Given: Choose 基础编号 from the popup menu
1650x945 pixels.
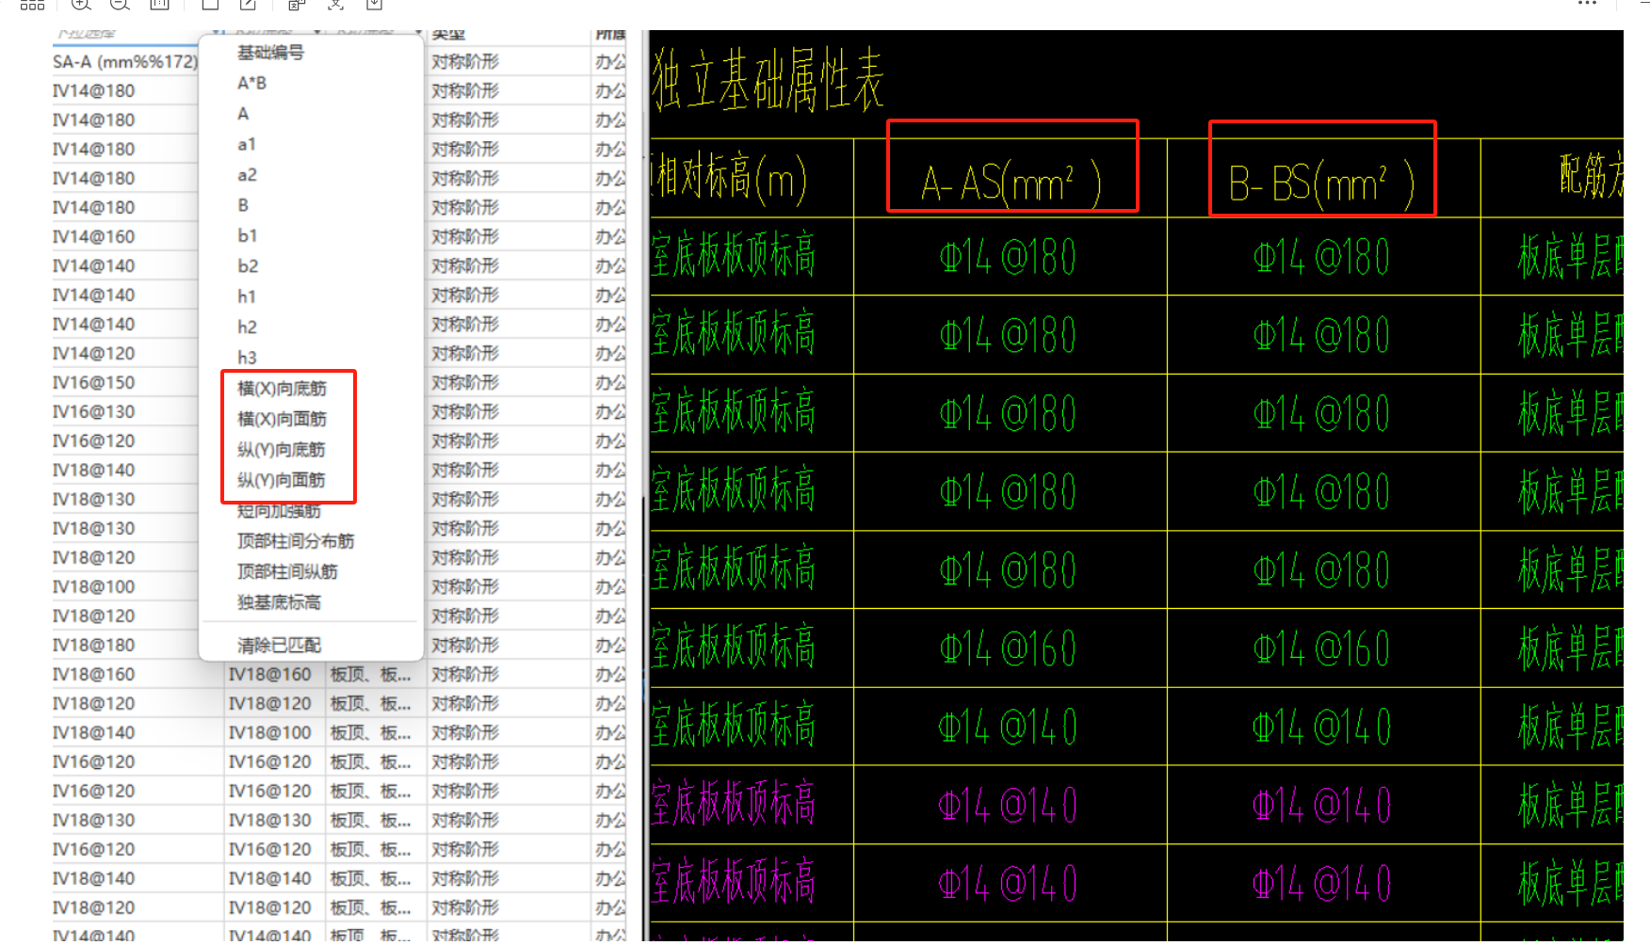Looking at the screenshot, I should [x=270, y=53].
